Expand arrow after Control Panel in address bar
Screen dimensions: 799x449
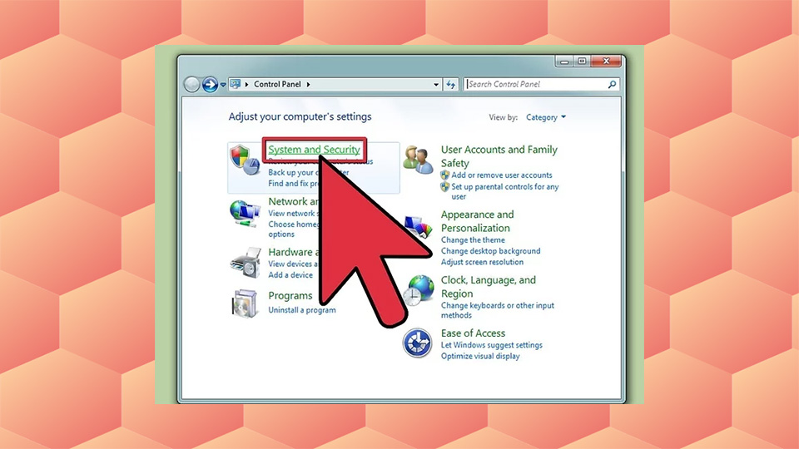pyautogui.click(x=308, y=85)
